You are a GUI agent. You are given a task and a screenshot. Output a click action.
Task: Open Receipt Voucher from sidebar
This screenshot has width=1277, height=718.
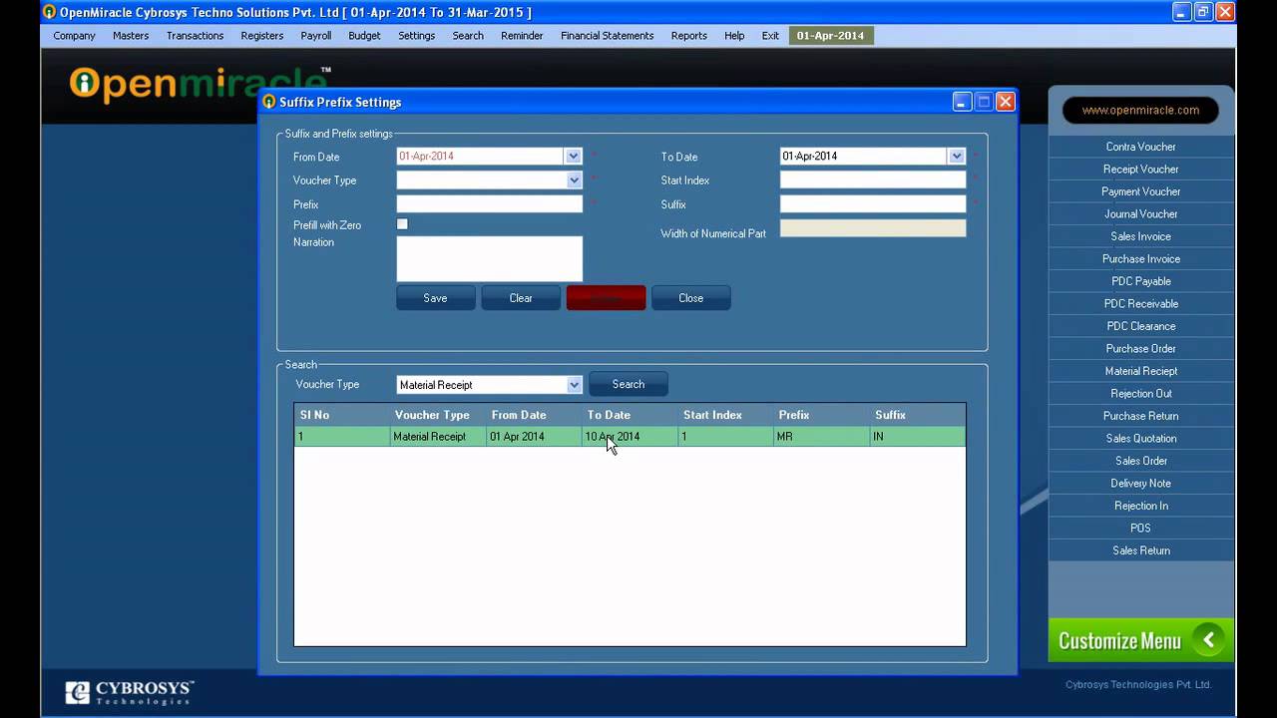pyautogui.click(x=1140, y=170)
